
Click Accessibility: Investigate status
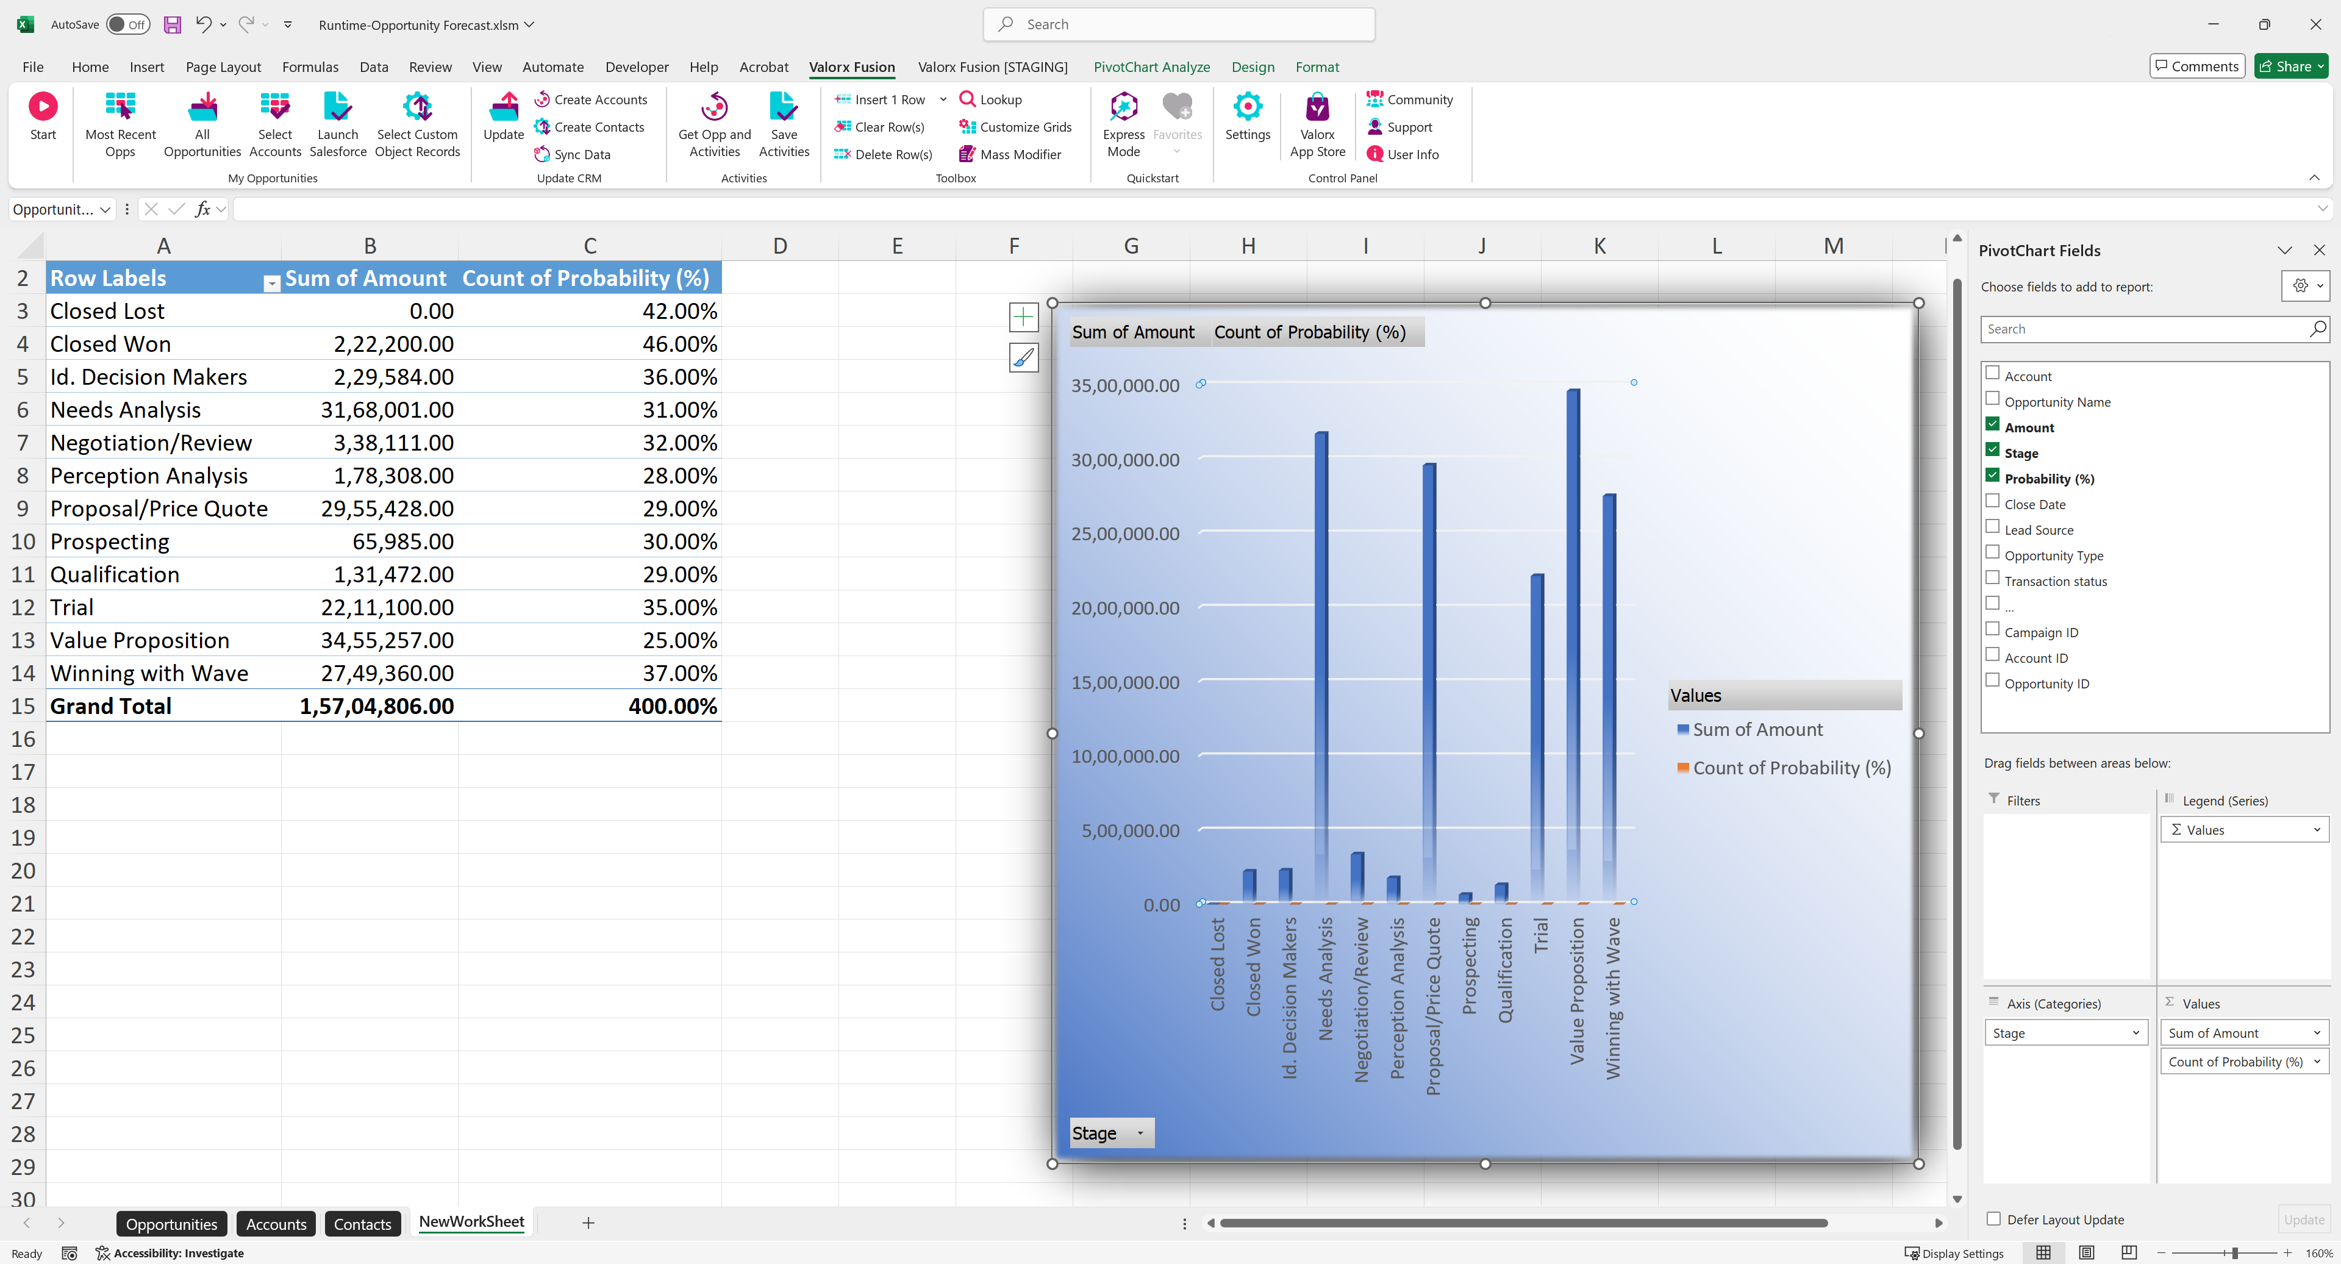[170, 1253]
